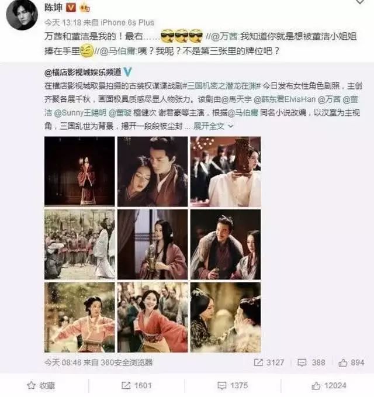View the bottom-middle thumbnail of the dancing woman
Screen dimensions: 374x397
coord(153,317)
